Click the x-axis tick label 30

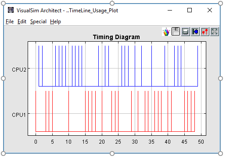(135, 141)
